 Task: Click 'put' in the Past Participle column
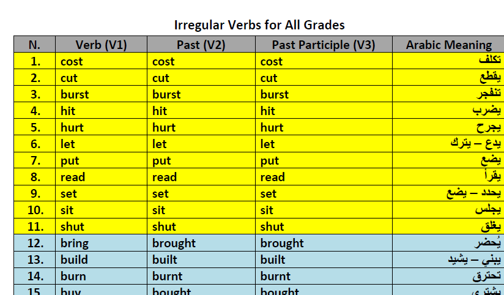(x=270, y=160)
